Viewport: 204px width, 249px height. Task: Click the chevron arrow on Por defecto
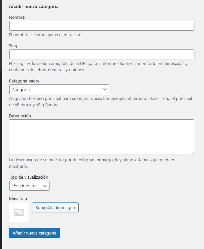[45, 186]
